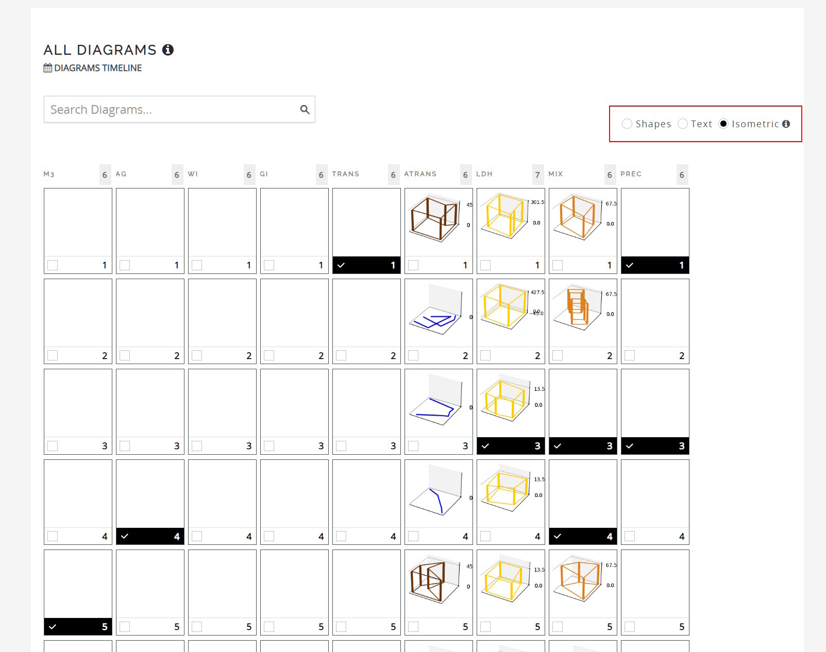
Task: Tick the checkbox on GI diagram 3
Action: 269,446
